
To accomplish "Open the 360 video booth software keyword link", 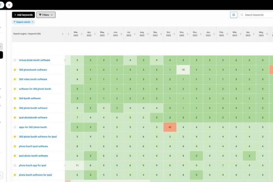I will 33,79.
